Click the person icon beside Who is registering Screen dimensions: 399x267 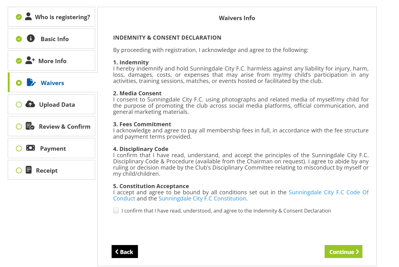pyautogui.click(x=29, y=16)
